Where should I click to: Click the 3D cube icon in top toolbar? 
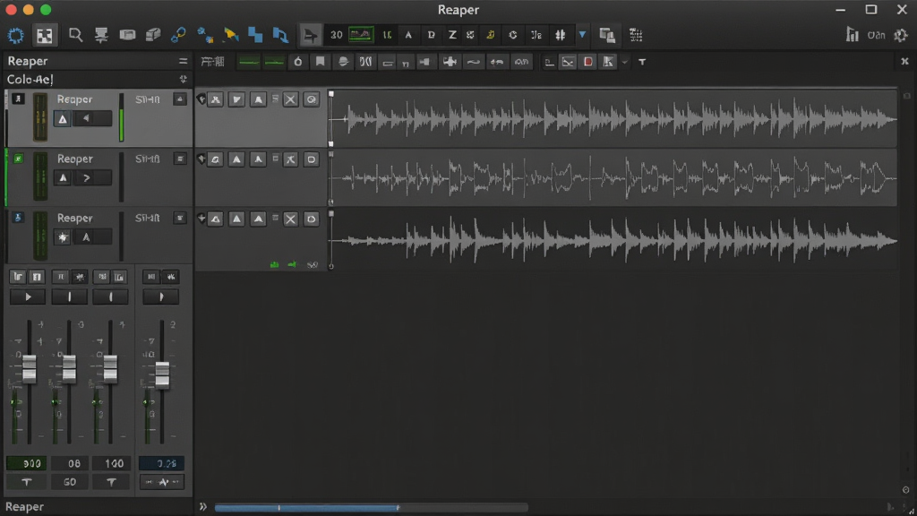153,35
